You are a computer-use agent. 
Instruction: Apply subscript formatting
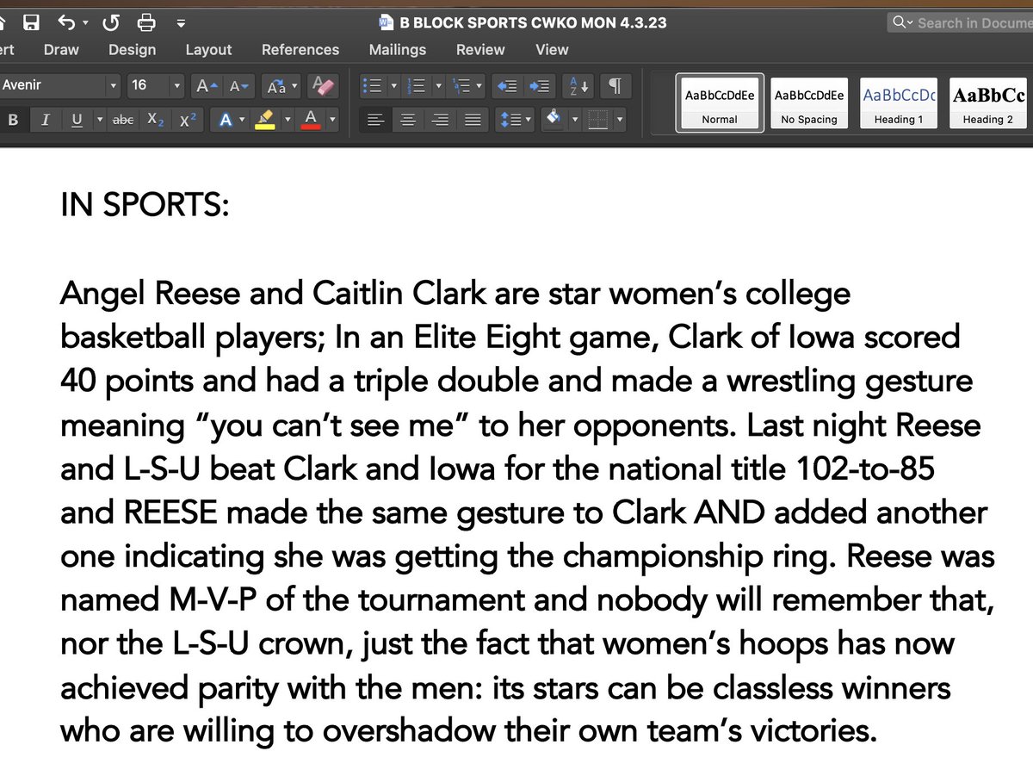pos(156,121)
